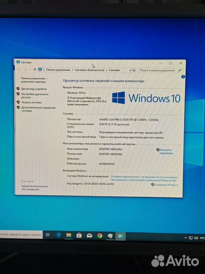The image size is (205, 274).
Task: Open Центр безопасности и обслуживания link
Action: click(x=35, y=188)
